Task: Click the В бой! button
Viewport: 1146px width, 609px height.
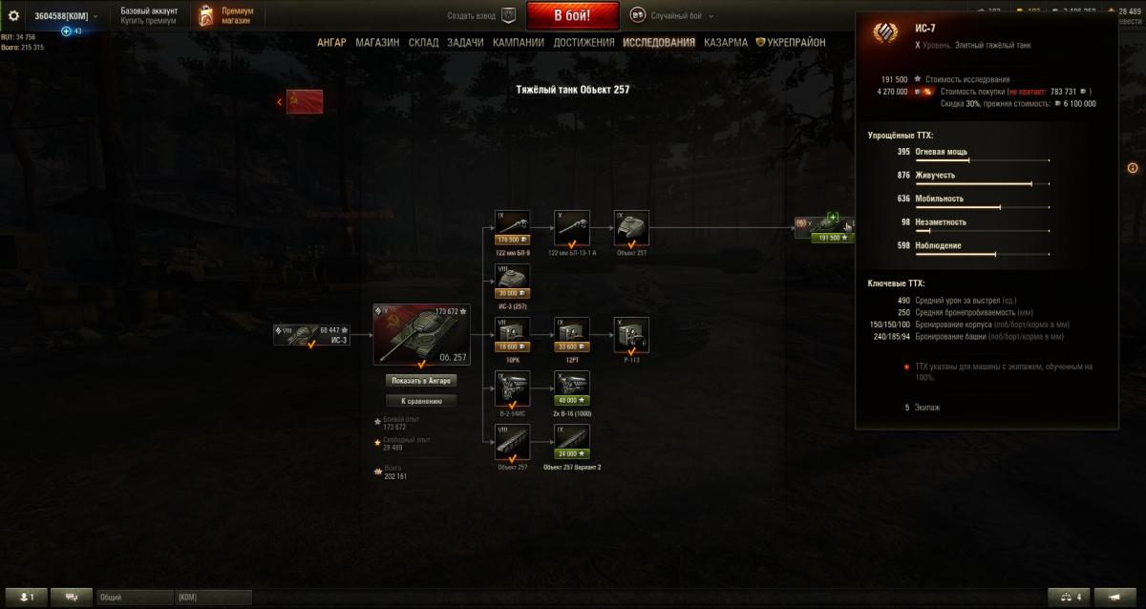Action: point(573,16)
